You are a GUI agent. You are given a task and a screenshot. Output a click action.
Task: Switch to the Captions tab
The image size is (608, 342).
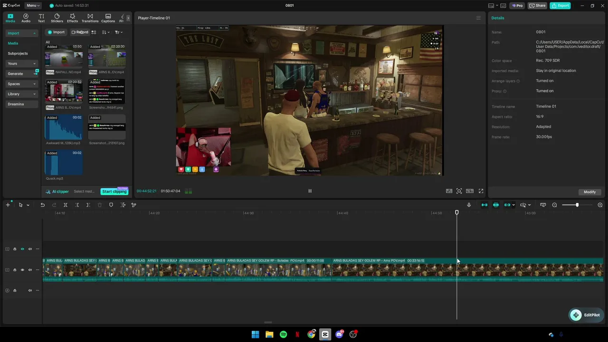coord(108,18)
